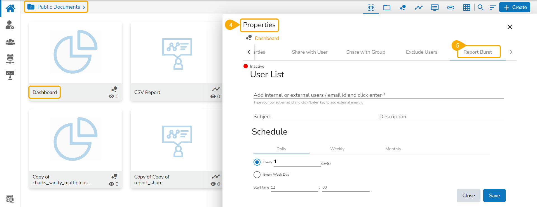The height and width of the screenshot is (207, 537).
Task: Open the grid table toolbar icon
Action: click(466, 8)
